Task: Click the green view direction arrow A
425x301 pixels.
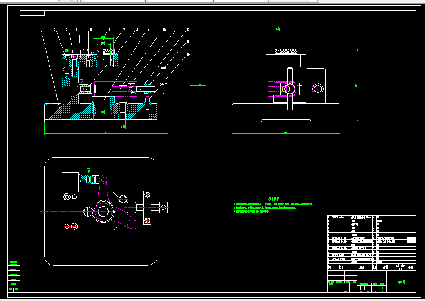Action: click(x=198, y=85)
